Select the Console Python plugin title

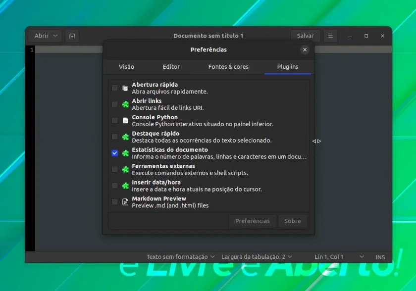tap(155, 117)
